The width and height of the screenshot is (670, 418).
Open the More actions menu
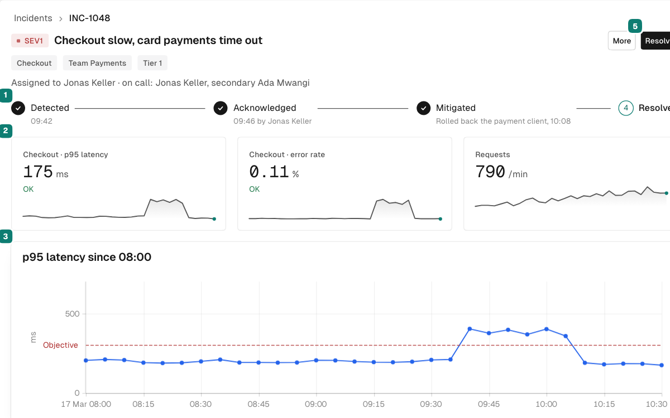(622, 41)
